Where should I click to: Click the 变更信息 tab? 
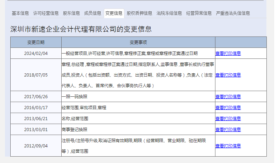[x=114, y=13]
